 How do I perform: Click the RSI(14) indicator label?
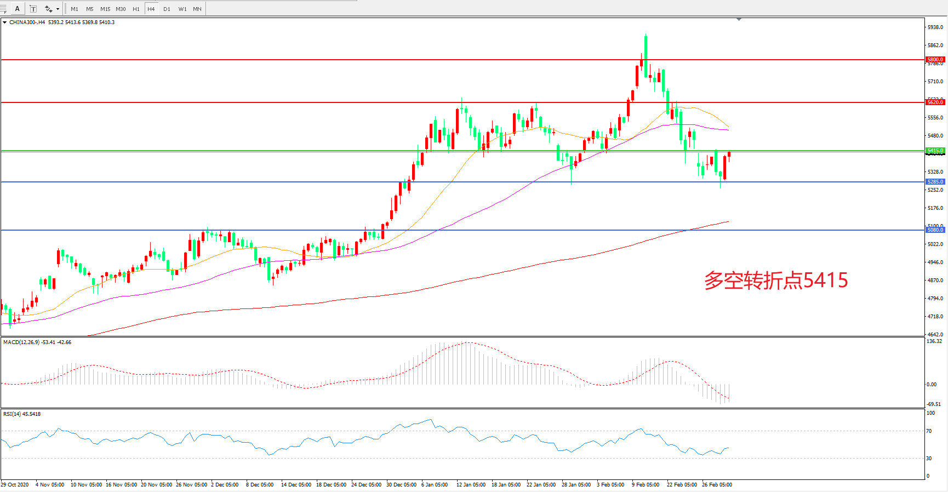[22, 414]
